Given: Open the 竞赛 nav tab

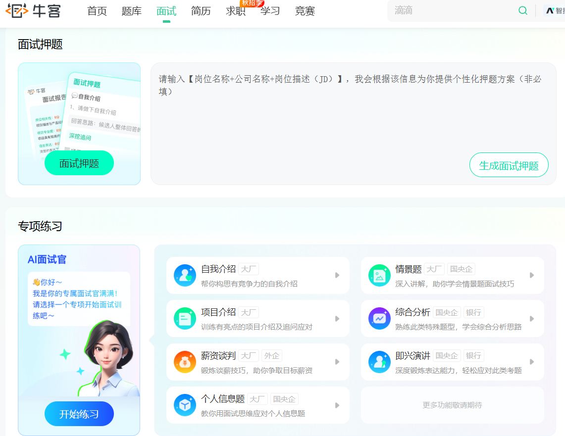Looking at the screenshot, I should tap(305, 11).
